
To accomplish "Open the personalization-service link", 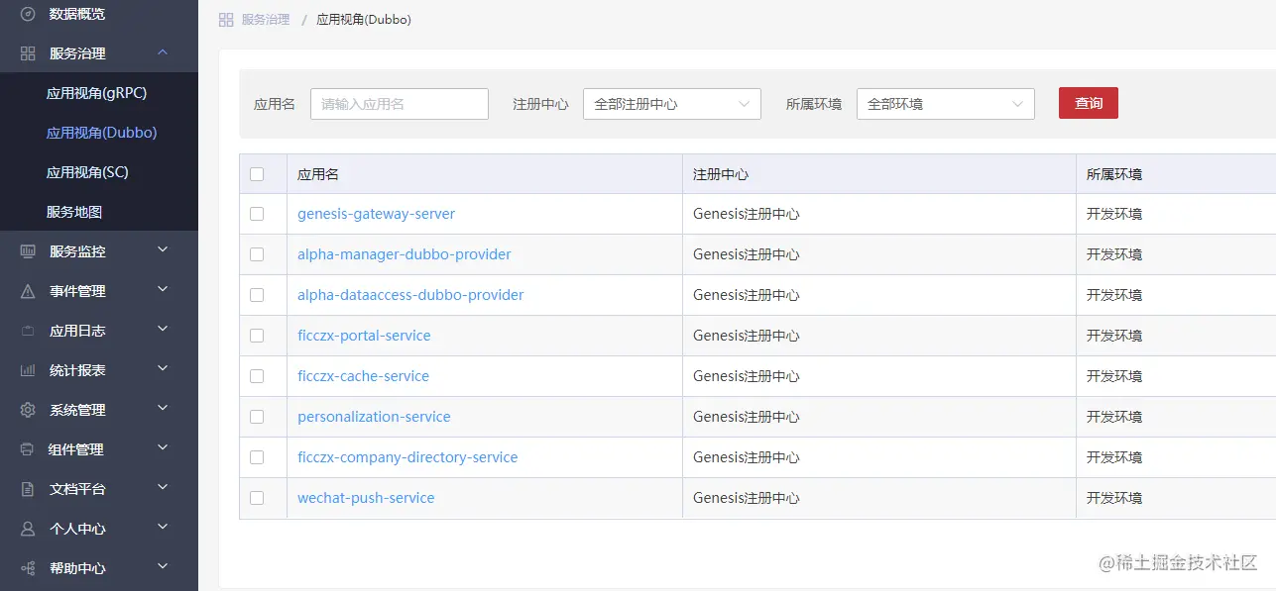I will [x=374, y=417].
